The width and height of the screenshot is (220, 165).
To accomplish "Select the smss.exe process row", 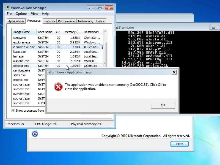I will pyautogui.click(x=29, y=75).
